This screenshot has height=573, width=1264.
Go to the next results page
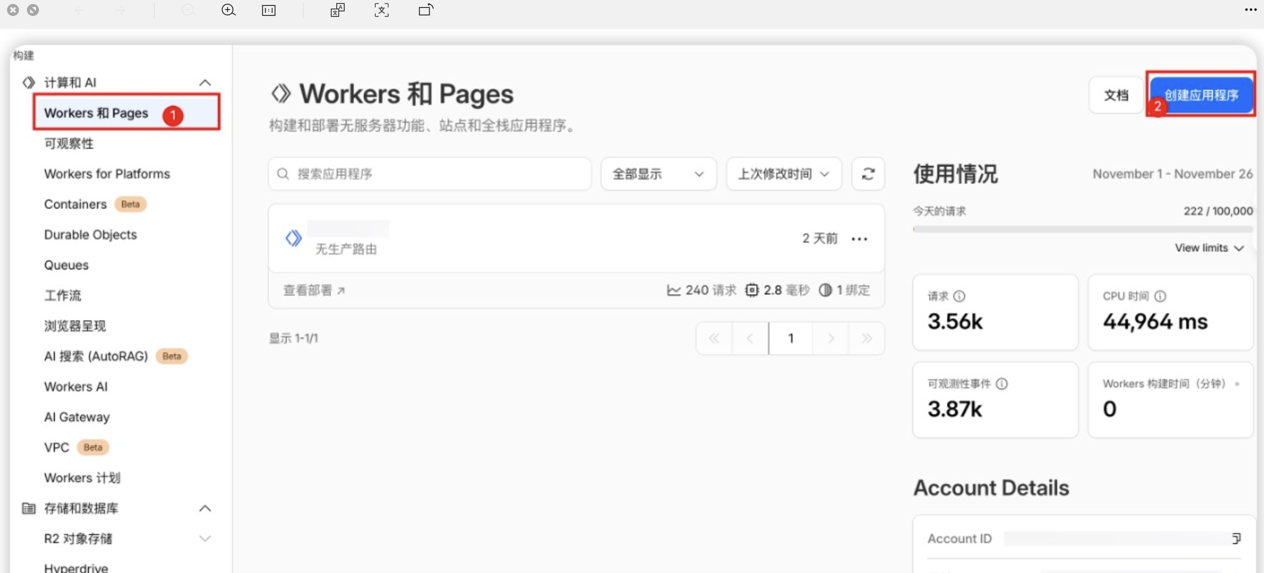[830, 338]
